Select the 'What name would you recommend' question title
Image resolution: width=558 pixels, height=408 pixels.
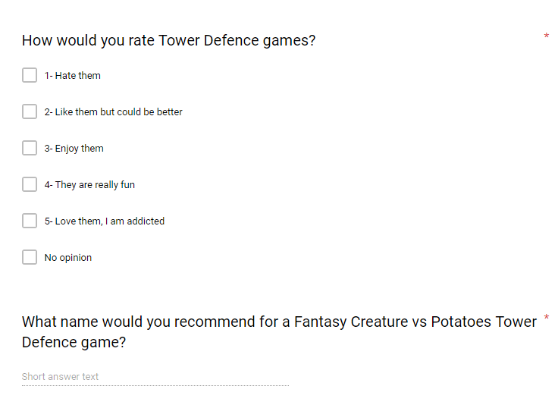[x=279, y=332]
